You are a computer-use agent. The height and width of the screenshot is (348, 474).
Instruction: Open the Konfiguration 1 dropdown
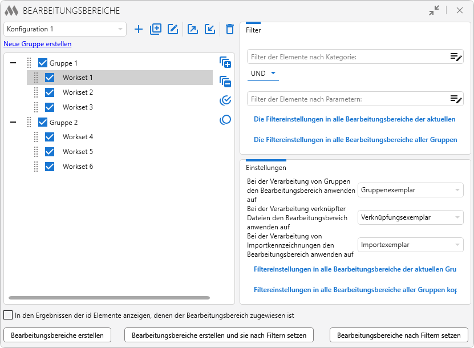[x=65, y=29]
